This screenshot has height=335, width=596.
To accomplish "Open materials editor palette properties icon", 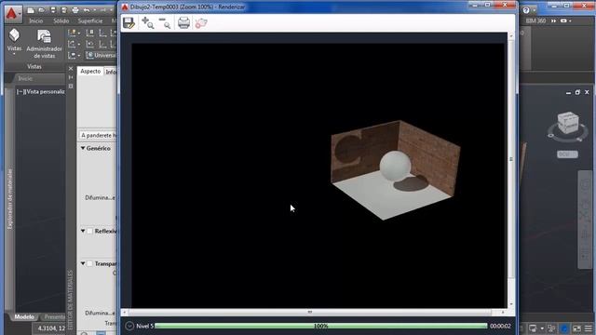I will tap(71, 87).
